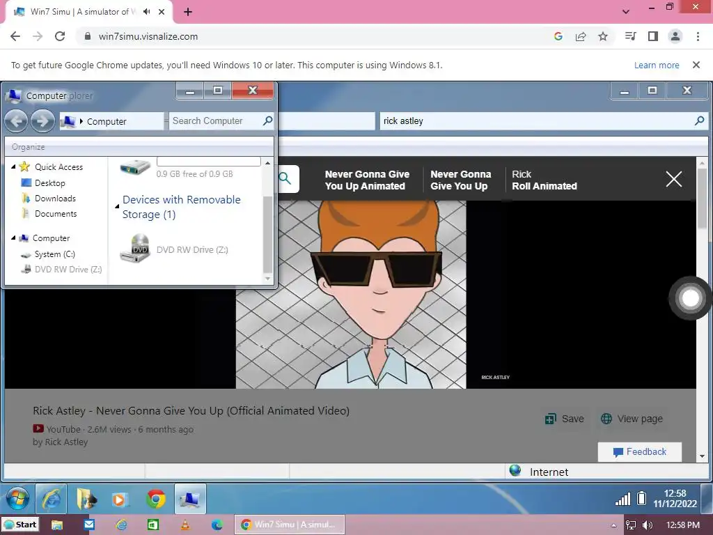This screenshot has height=535, width=713.
Task: Click the Explorer window back arrow
Action: point(17,121)
